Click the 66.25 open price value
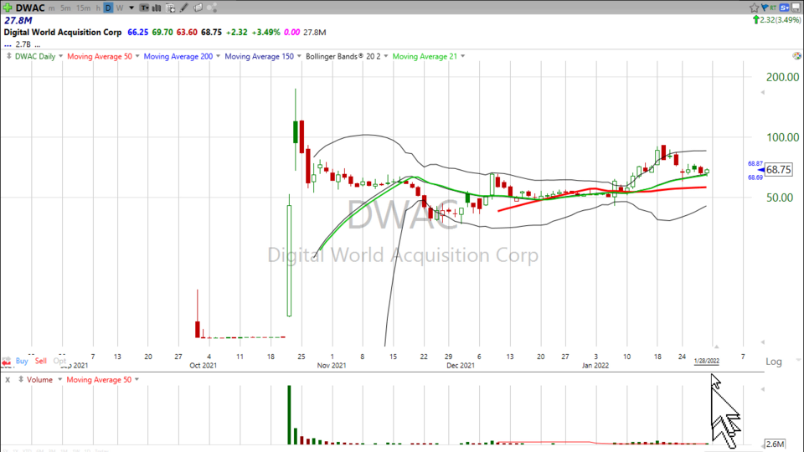 point(137,33)
